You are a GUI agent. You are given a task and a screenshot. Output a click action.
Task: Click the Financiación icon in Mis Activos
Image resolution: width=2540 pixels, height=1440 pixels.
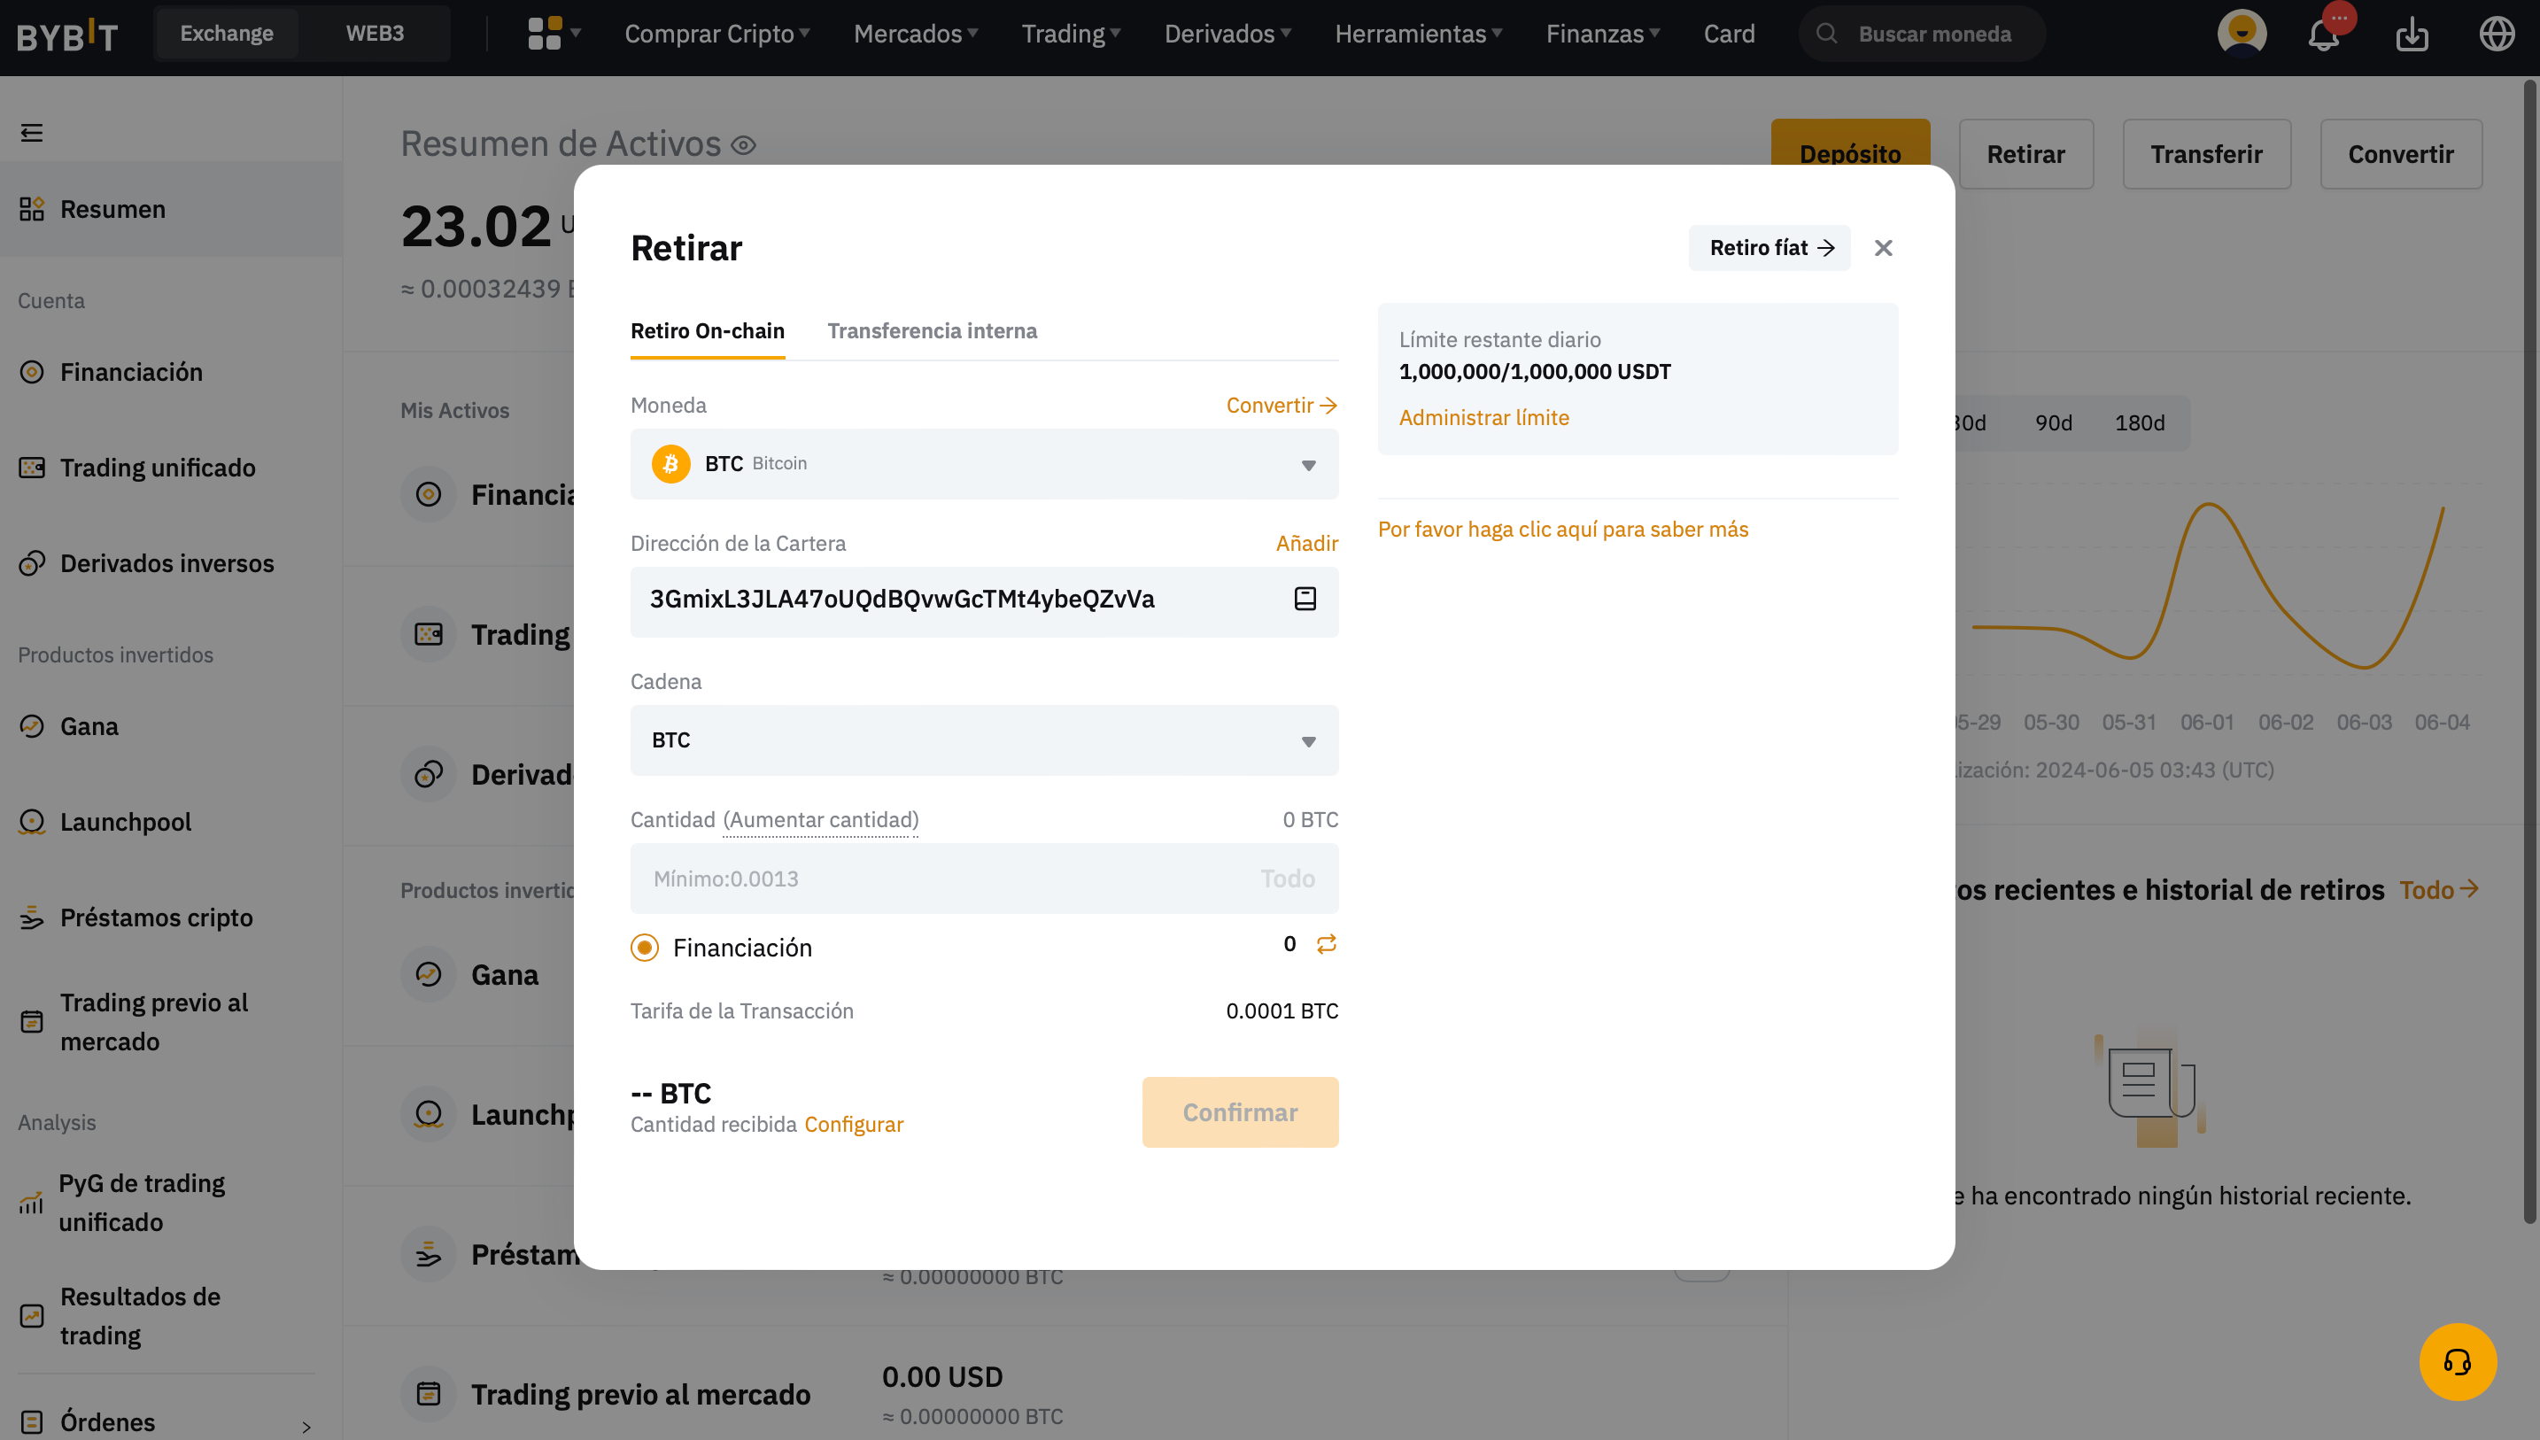click(428, 494)
